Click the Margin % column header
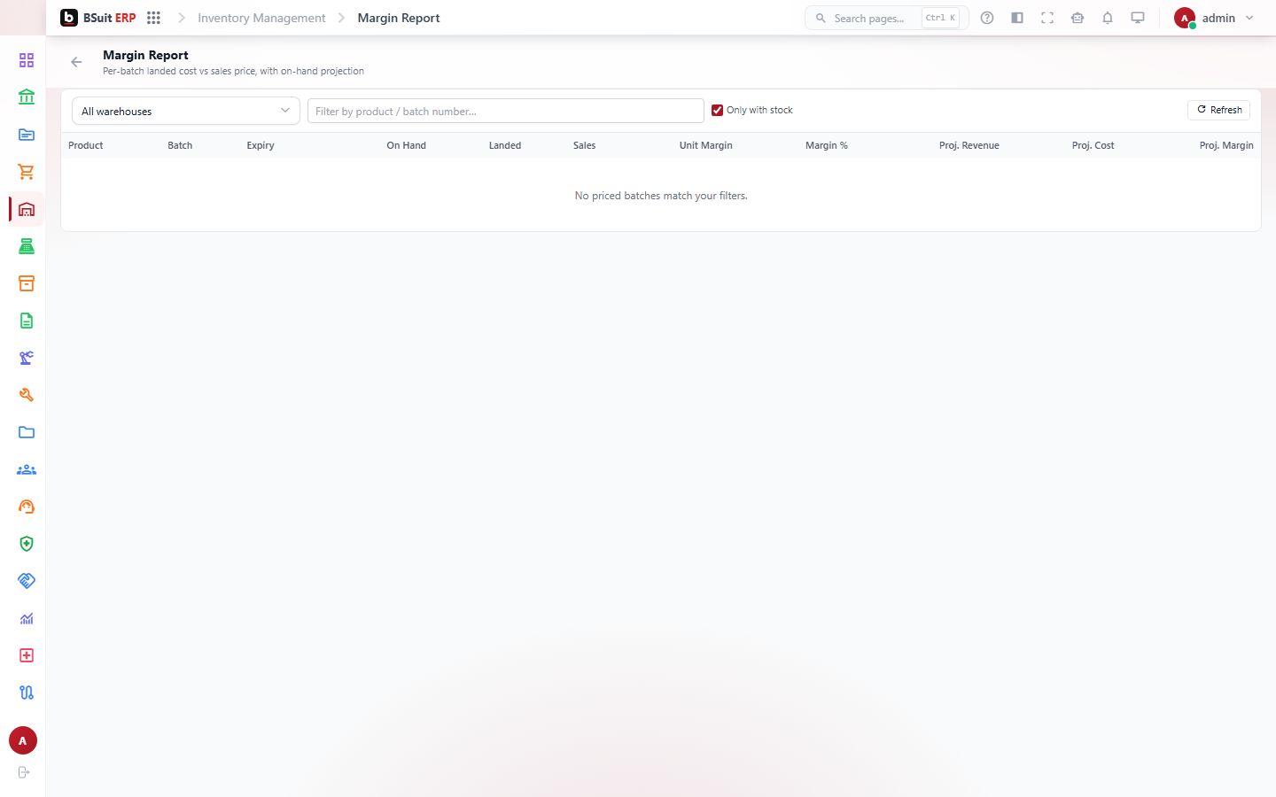The image size is (1276, 797). pyautogui.click(x=827, y=145)
